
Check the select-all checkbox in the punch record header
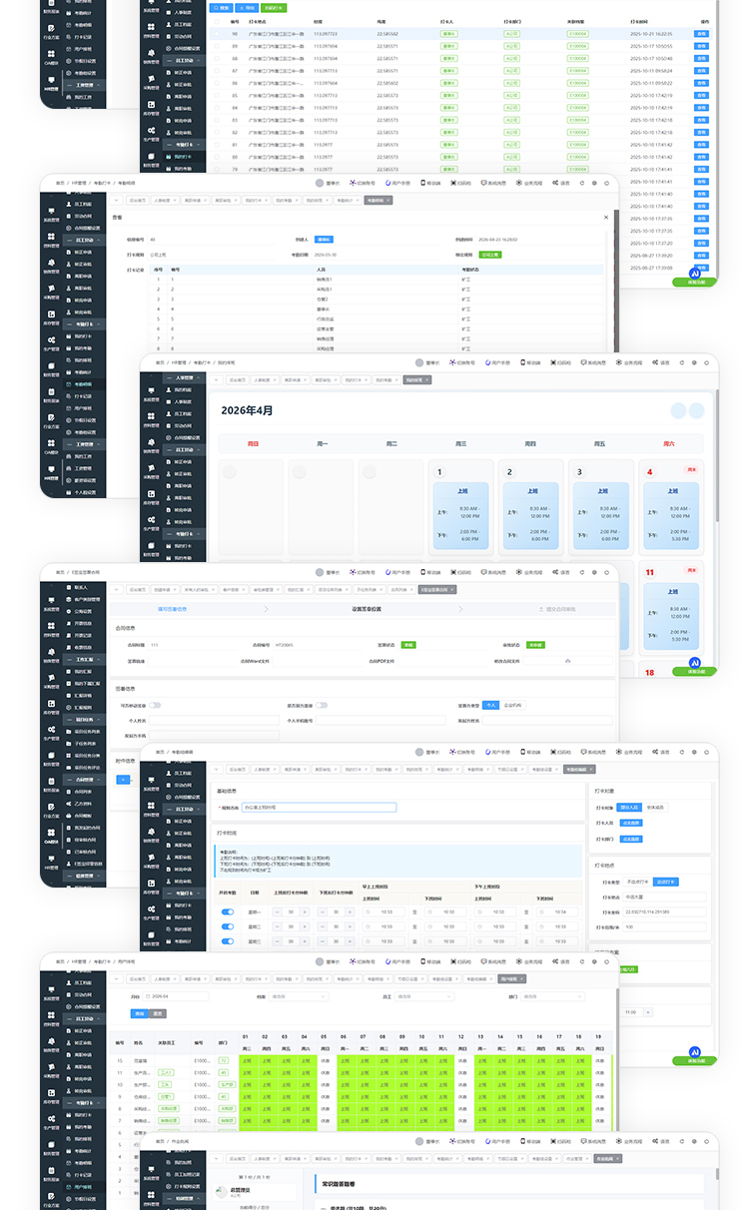(216, 20)
